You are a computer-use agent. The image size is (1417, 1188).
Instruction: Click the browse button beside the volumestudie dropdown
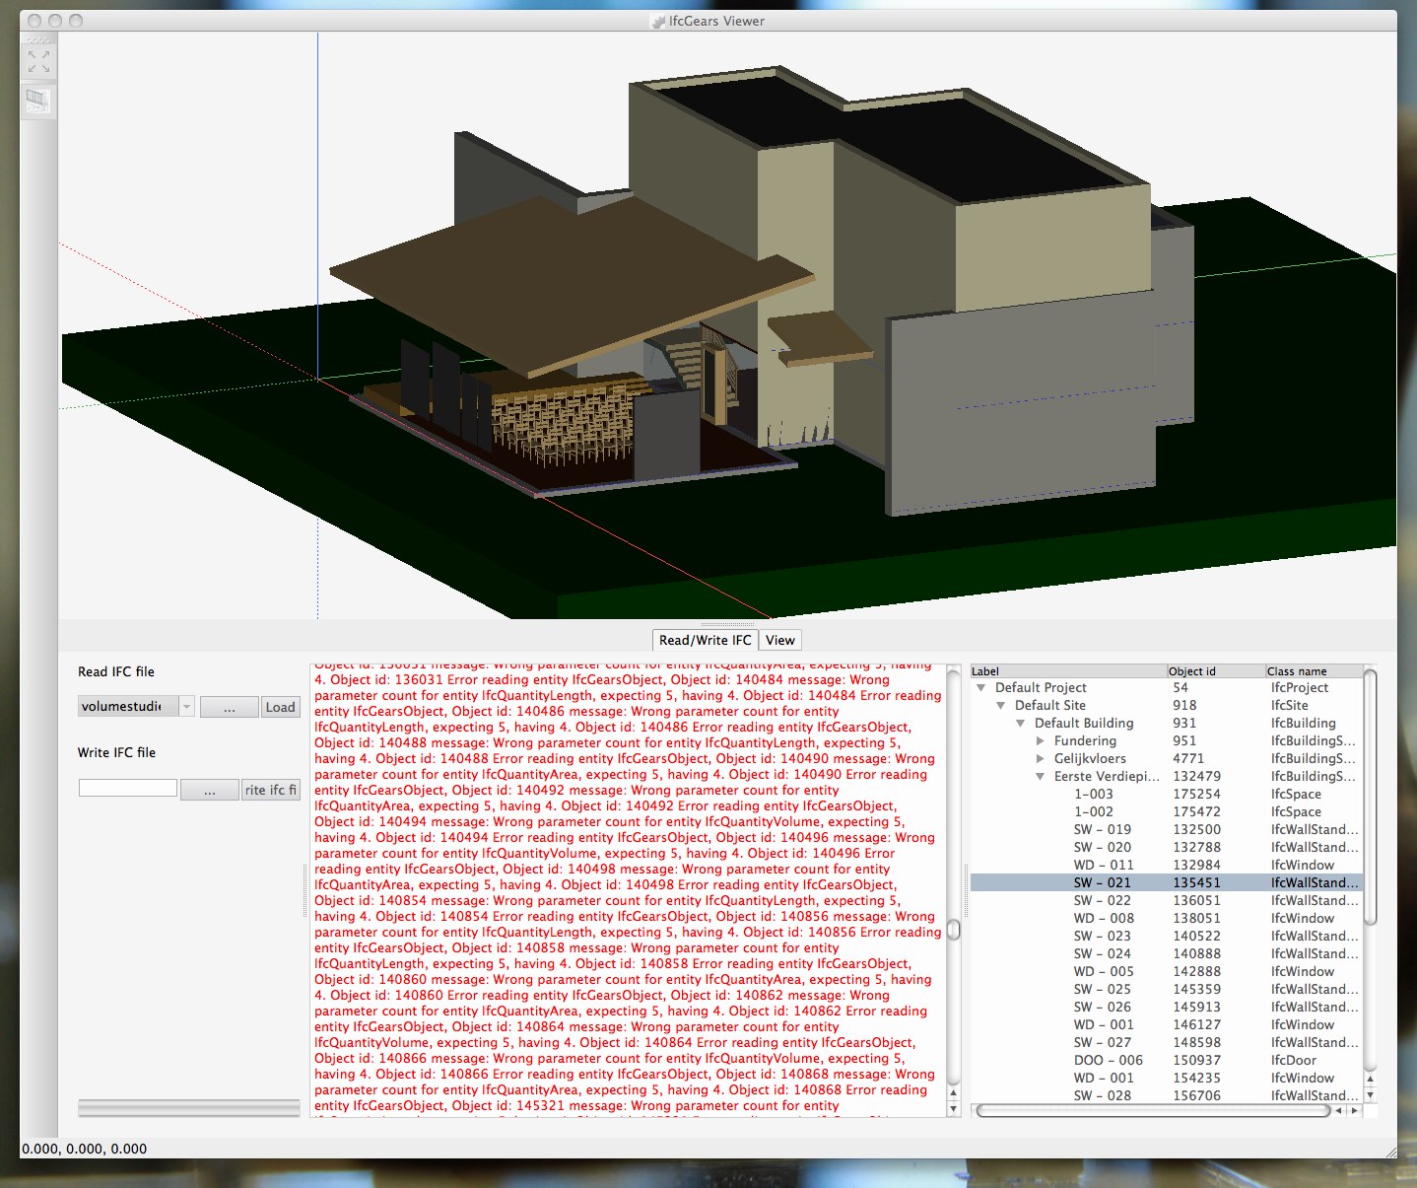tap(230, 706)
